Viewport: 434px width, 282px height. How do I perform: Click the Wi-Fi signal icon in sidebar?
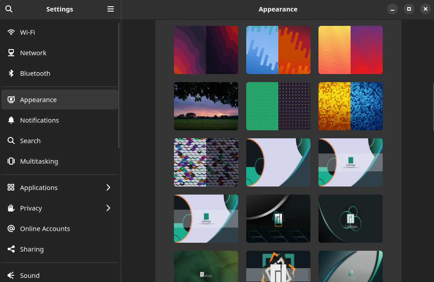point(11,33)
